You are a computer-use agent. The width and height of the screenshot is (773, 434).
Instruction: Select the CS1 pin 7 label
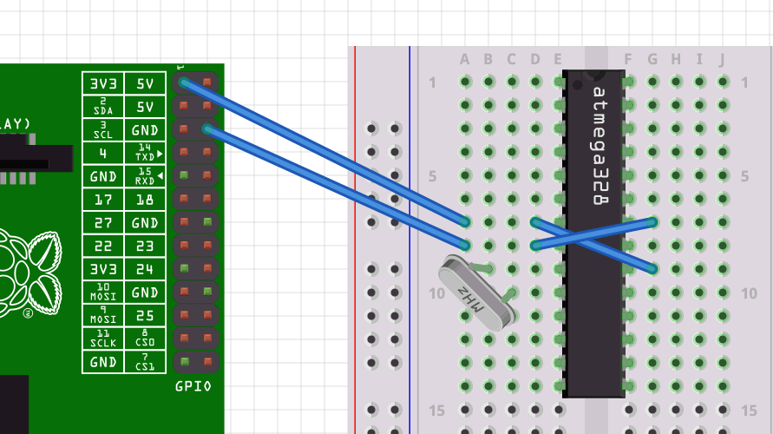tap(145, 362)
